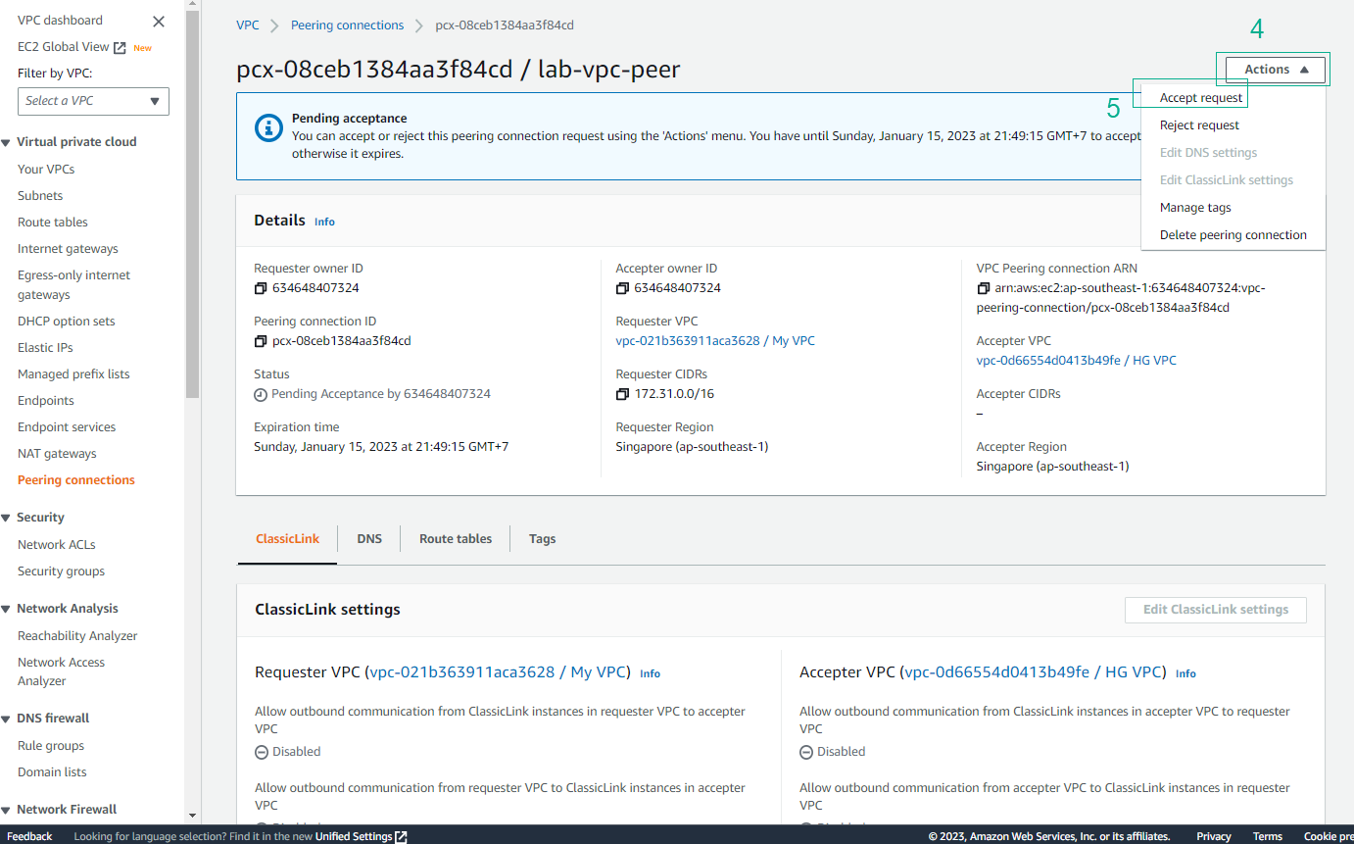
Task: Open Your VPCs page
Action: [x=46, y=170]
